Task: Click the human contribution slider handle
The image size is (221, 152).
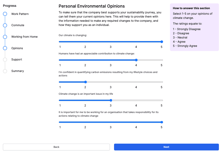Action: (x=136, y=60)
